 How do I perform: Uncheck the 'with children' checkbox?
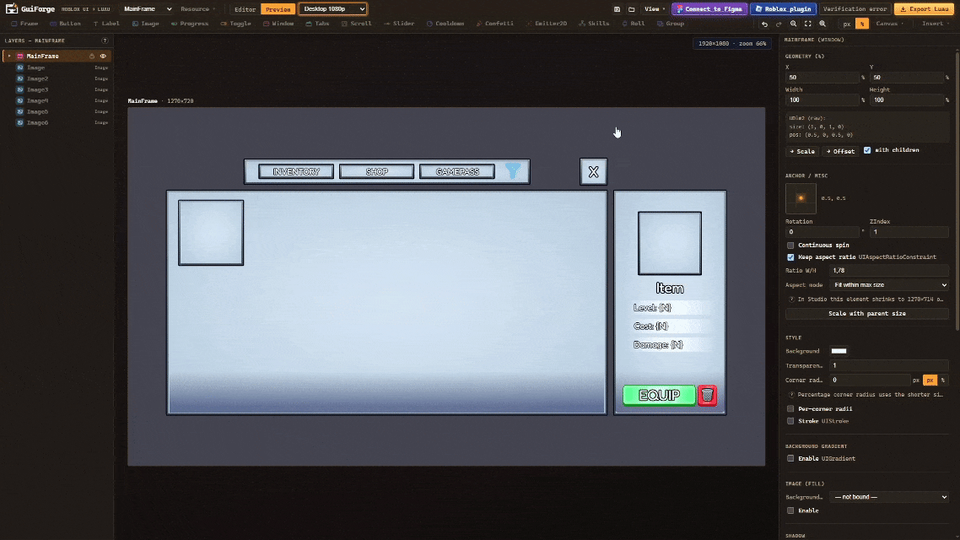(867, 150)
